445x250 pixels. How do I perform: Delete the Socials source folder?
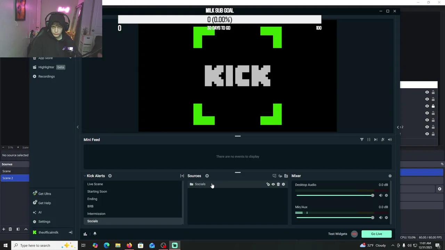point(278,184)
